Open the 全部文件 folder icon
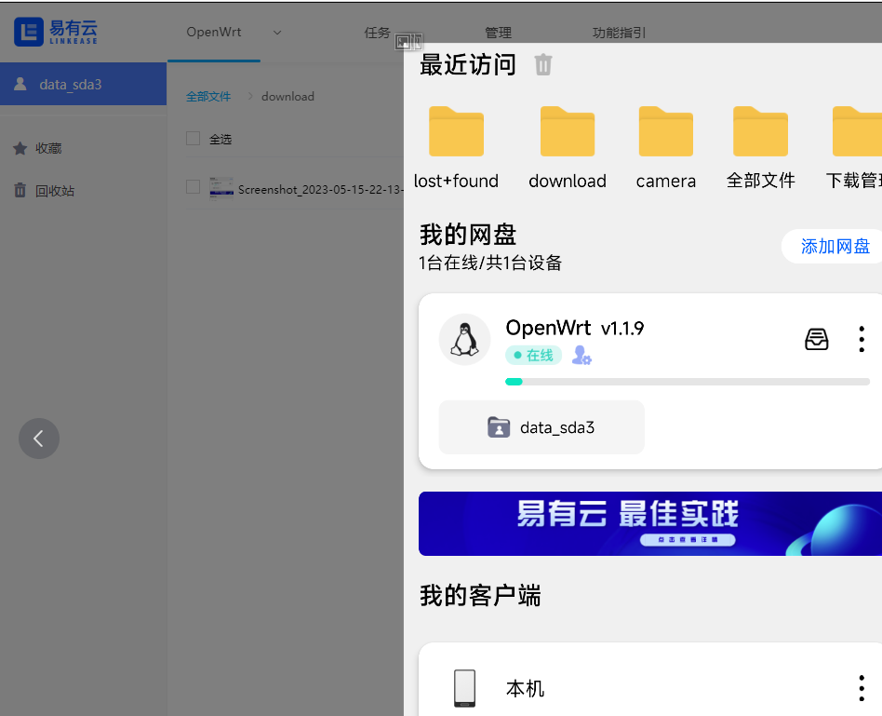Viewport: 882px width, 716px height. coord(760,132)
